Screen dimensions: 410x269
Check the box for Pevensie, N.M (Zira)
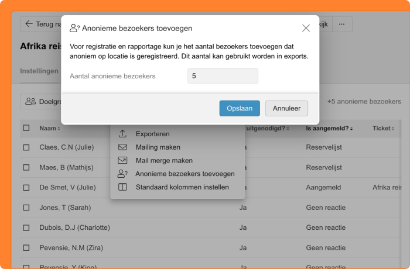(x=26, y=247)
